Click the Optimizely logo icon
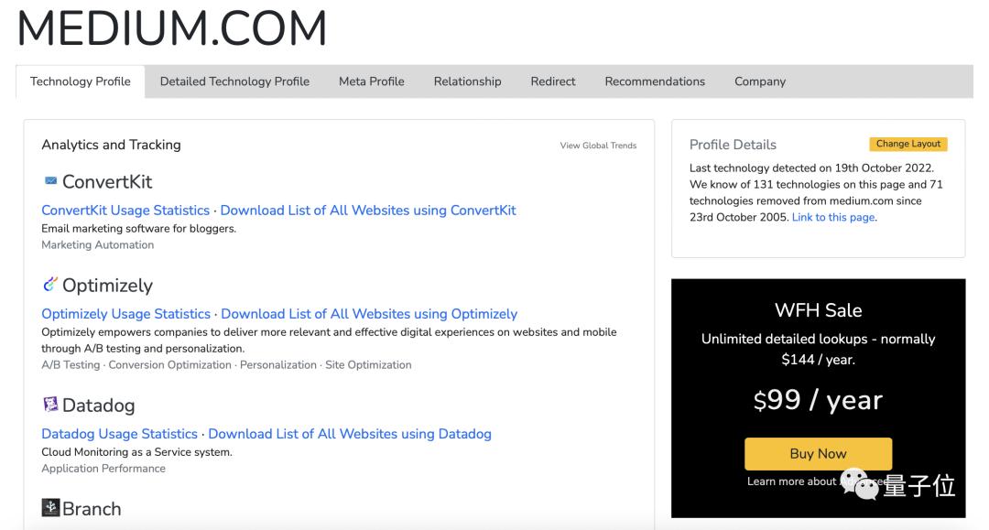 [x=49, y=284]
